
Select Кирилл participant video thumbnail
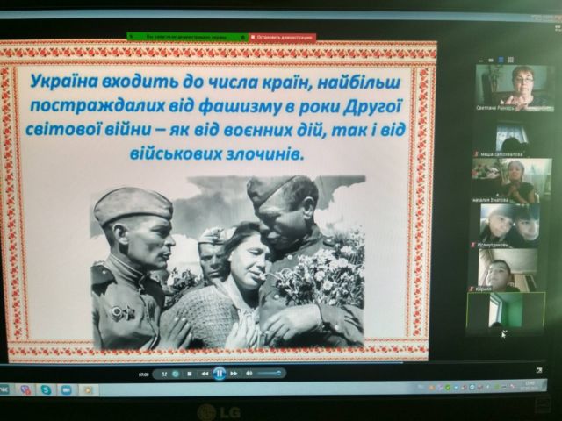pyautogui.click(x=508, y=271)
